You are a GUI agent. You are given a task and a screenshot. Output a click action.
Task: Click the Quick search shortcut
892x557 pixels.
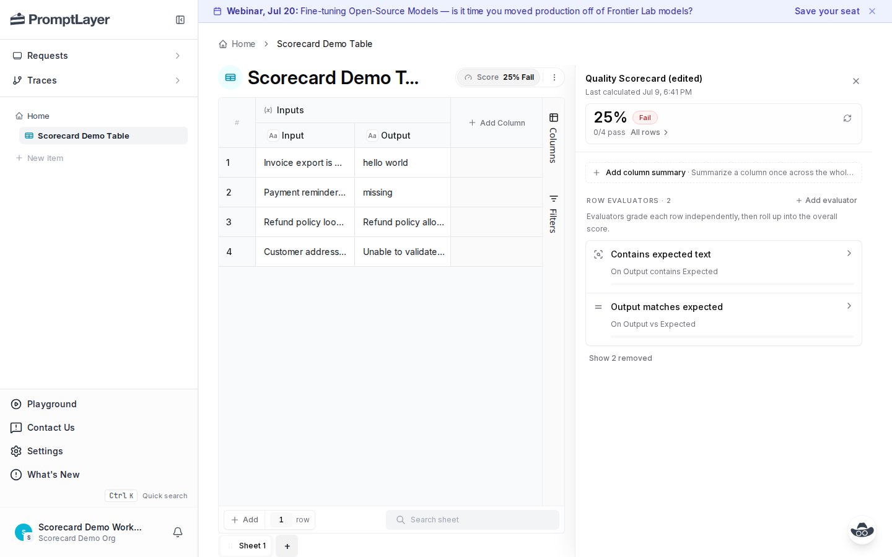pyautogui.click(x=147, y=496)
